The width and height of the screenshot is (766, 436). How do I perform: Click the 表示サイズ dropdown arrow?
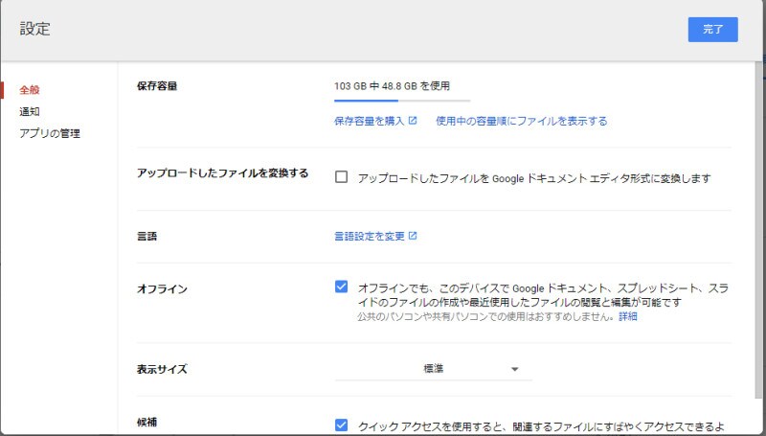pyautogui.click(x=514, y=369)
